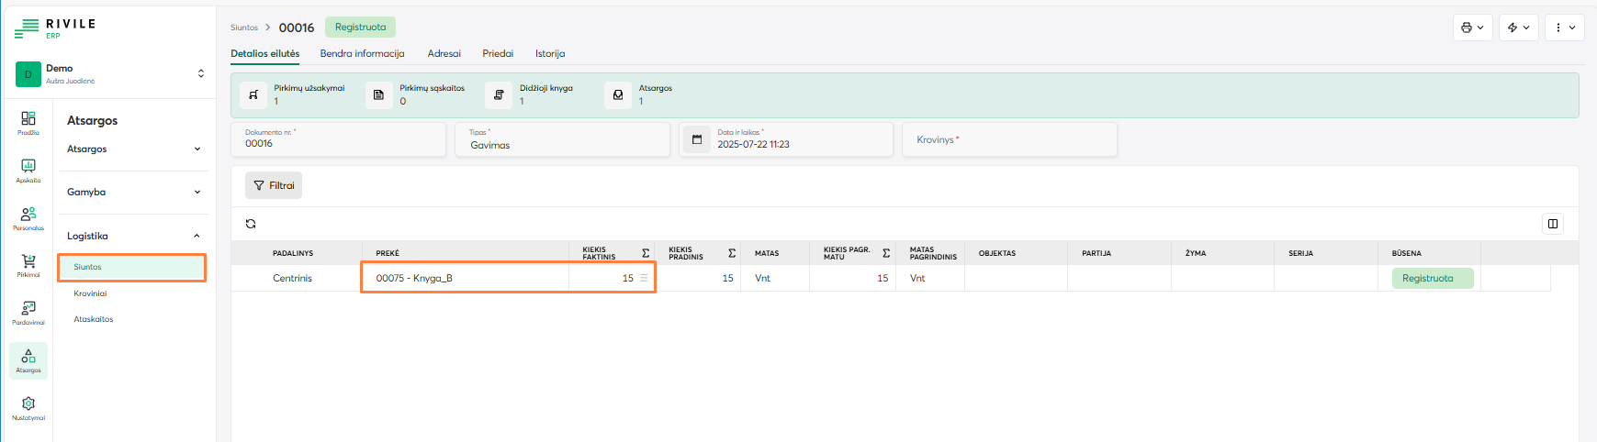This screenshot has width=1597, height=442.
Task: Open the Pradžia home sidebar icon
Action: pos(28,122)
